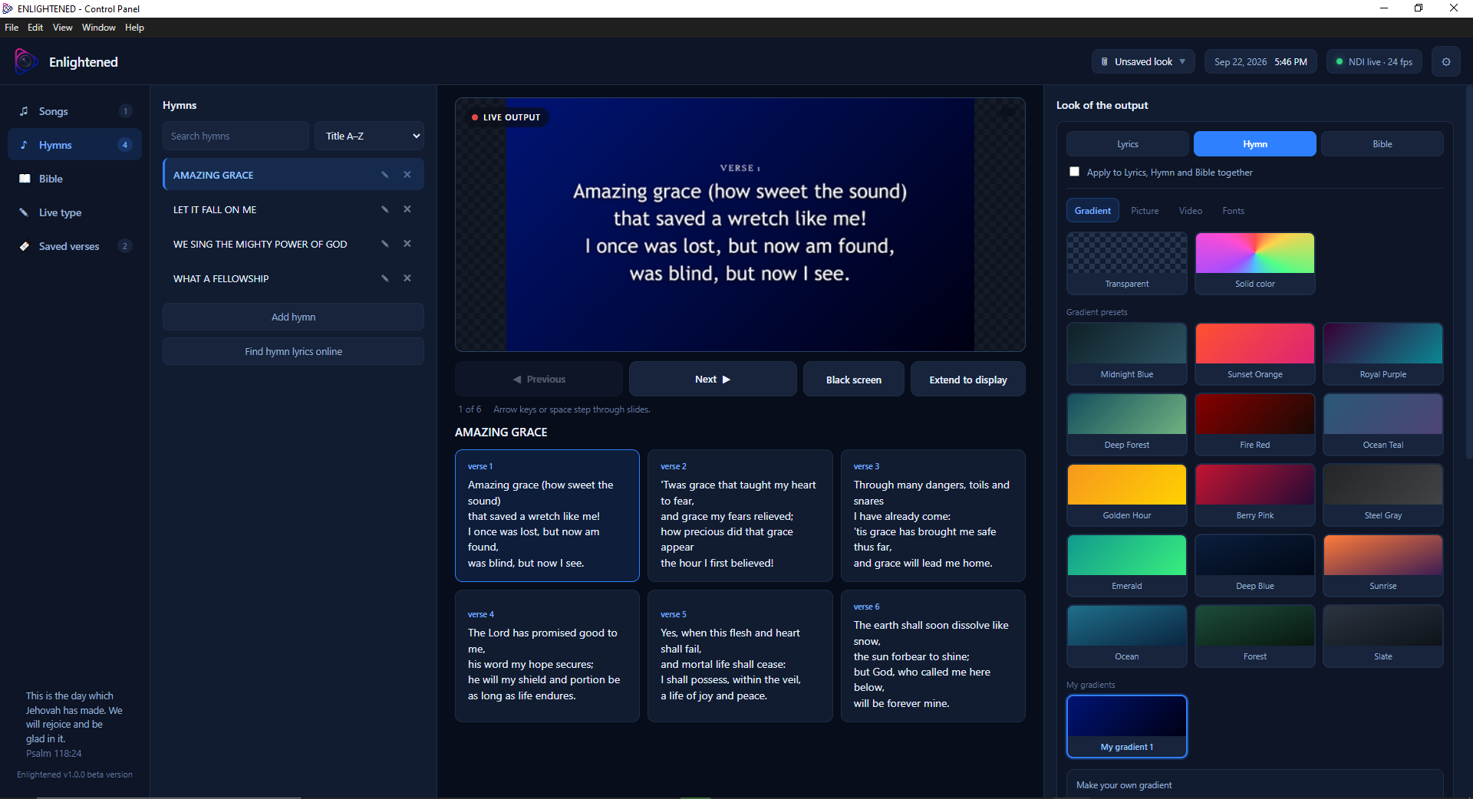Image resolution: width=1473 pixels, height=799 pixels.
Task: Apply the Fire Red gradient preset
Action: [x=1255, y=424]
